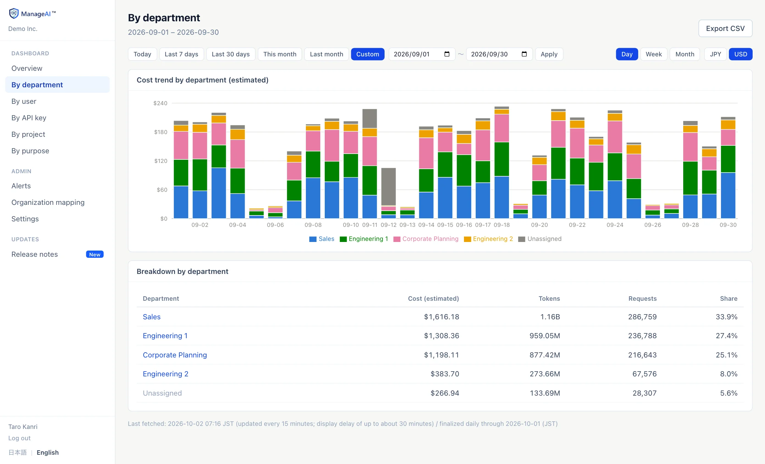765x464 pixels.
Task: Toggle Unassigned series in legend
Action: click(540, 239)
